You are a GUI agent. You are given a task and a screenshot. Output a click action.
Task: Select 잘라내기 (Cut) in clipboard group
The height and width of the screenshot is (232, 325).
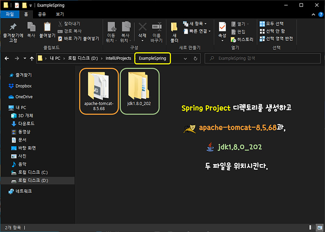point(69,24)
